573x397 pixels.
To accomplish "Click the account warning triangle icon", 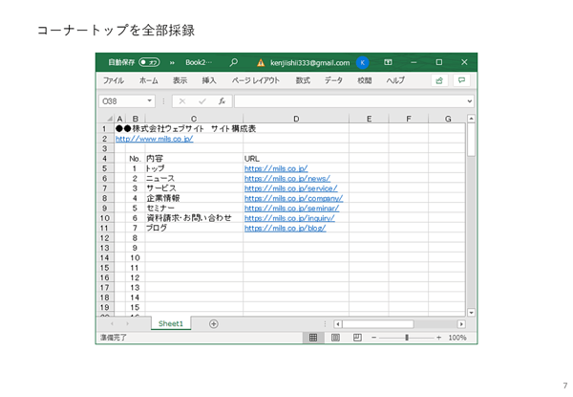I will pos(261,63).
